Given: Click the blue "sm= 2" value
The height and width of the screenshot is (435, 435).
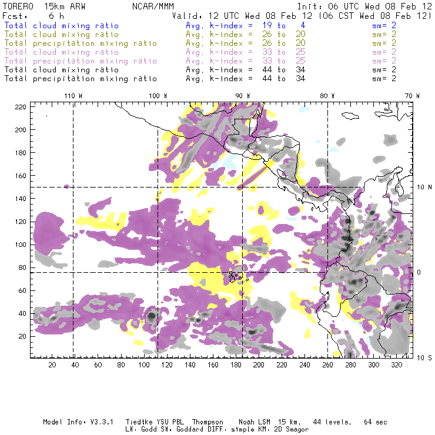Looking at the screenshot, I should pos(384,25).
